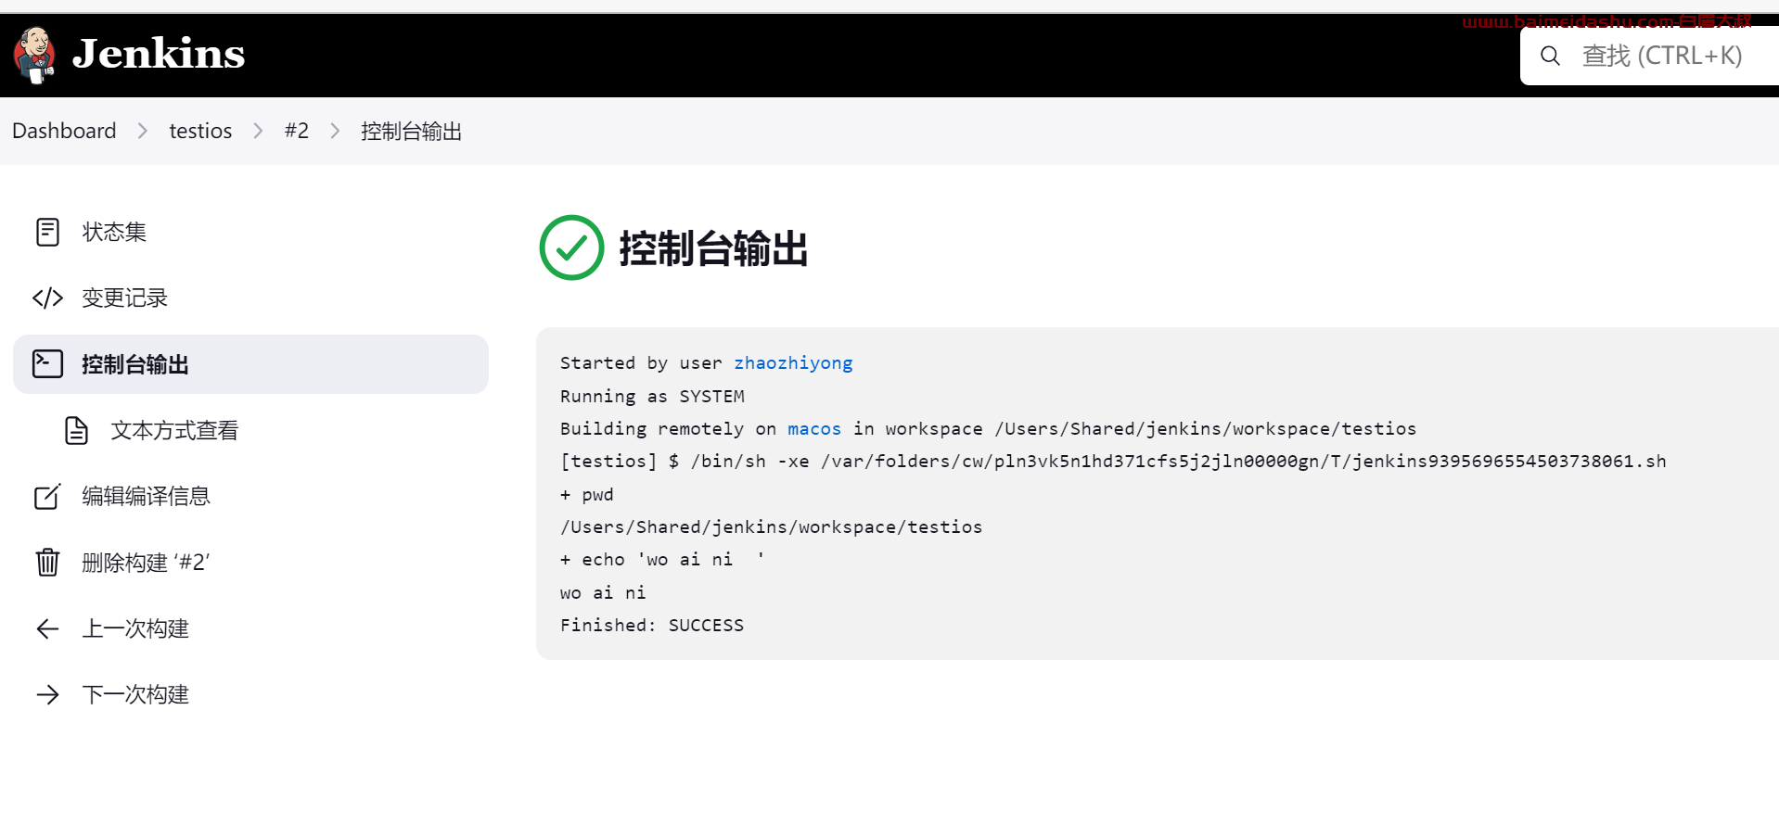
Task: Expand chevron after testios breadcrumb
Action: click(259, 131)
